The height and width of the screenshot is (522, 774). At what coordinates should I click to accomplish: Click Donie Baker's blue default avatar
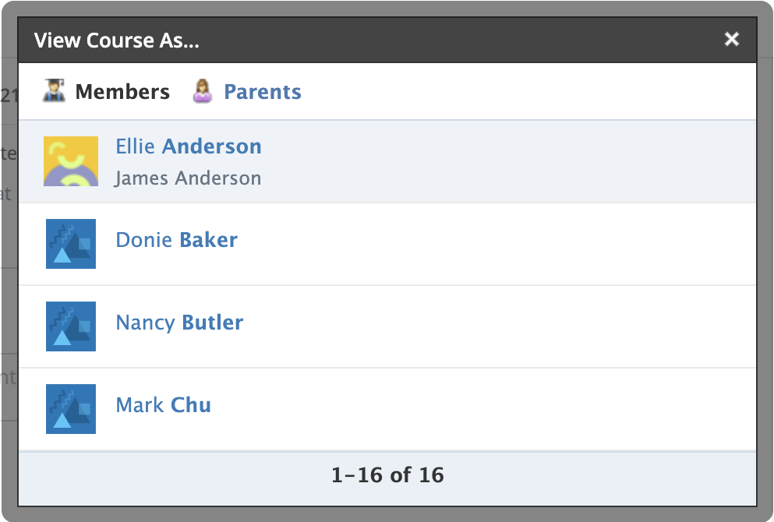coord(71,244)
